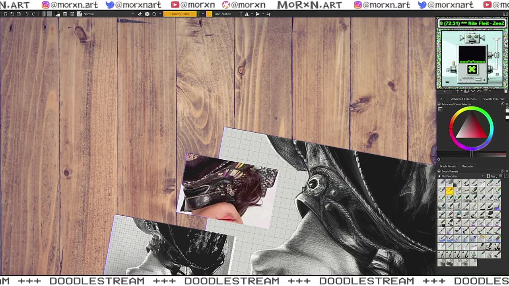Open an existing file via folder icon
The height and width of the screenshot is (286, 509).
12,14
